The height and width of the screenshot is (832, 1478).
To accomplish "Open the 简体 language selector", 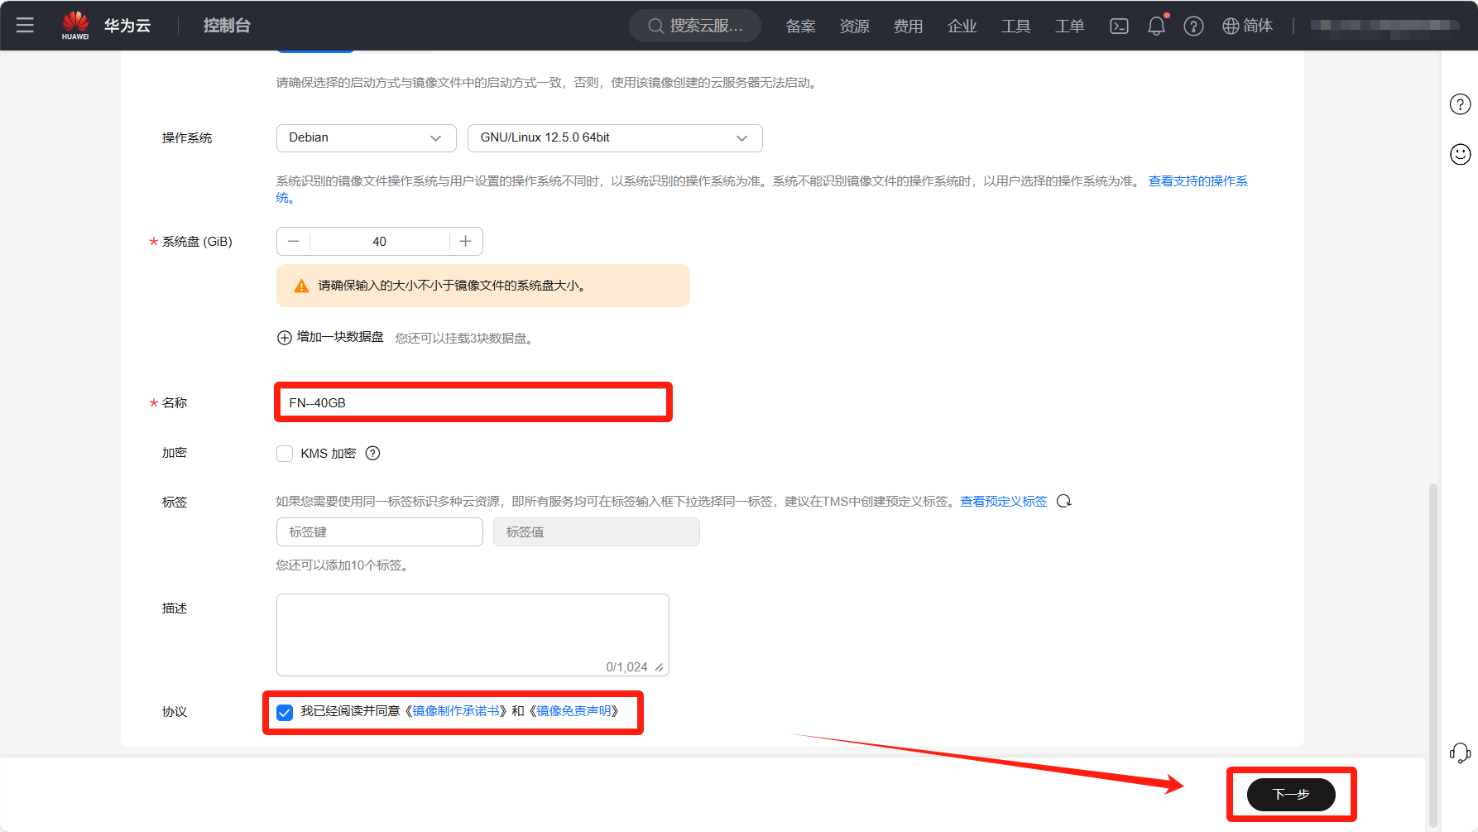I will [1248, 26].
